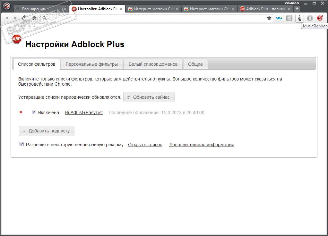Click the Последнее обновление: 15.3.2013 text
The width and height of the screenshot is (328, 236).
coord(157,113)
